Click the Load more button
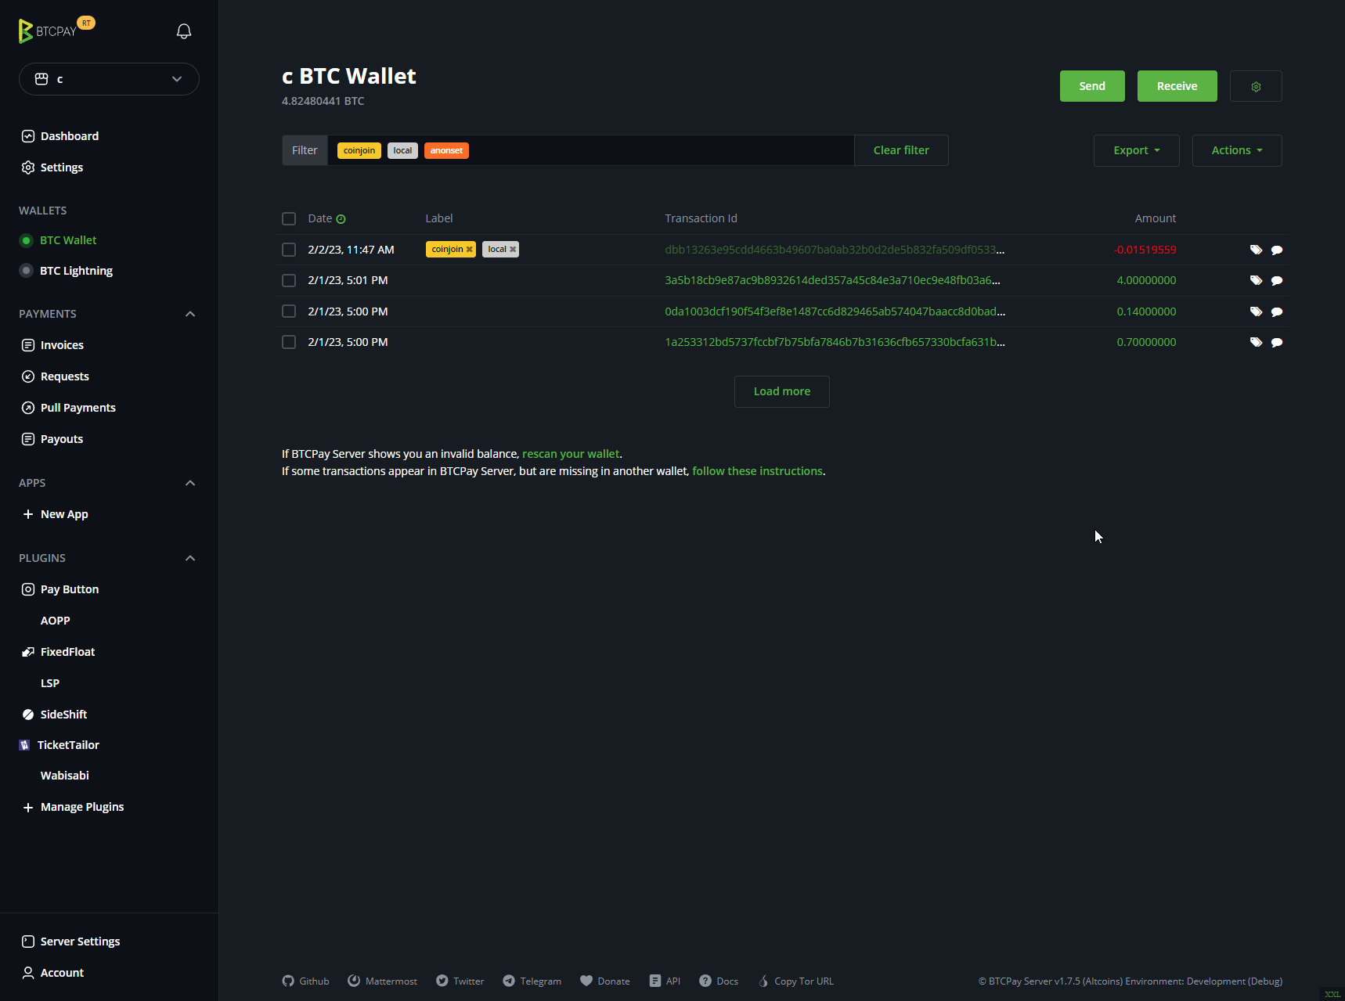 (x=781, y=391)
